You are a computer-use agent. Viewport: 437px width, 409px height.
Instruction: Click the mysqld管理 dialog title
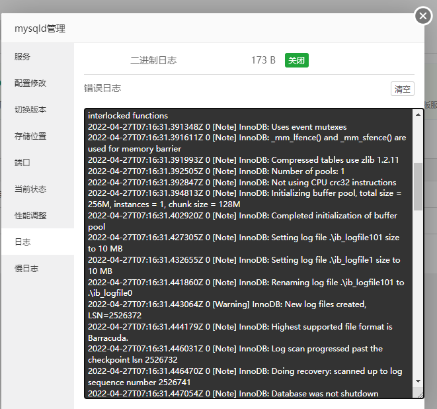[40, 28]
